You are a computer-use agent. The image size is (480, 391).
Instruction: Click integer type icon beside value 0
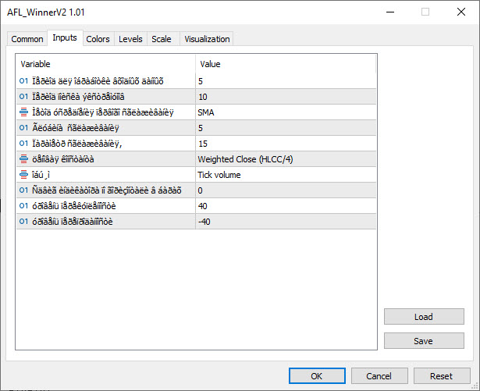23,190
